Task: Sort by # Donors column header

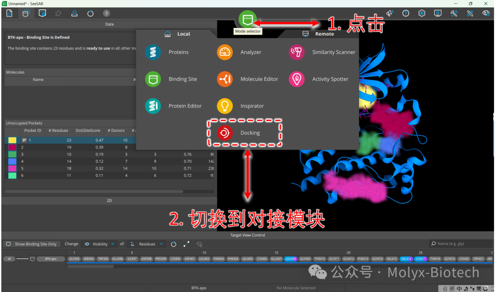Action: point(116,130)
